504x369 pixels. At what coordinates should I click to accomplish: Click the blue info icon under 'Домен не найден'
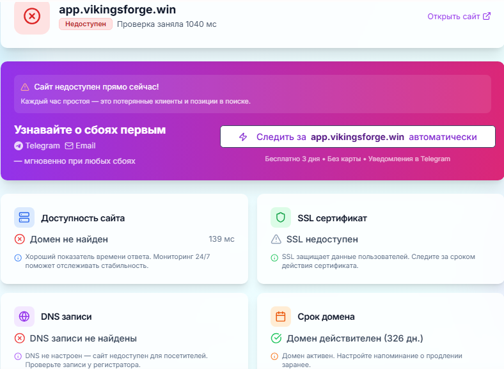pos(18,258)
